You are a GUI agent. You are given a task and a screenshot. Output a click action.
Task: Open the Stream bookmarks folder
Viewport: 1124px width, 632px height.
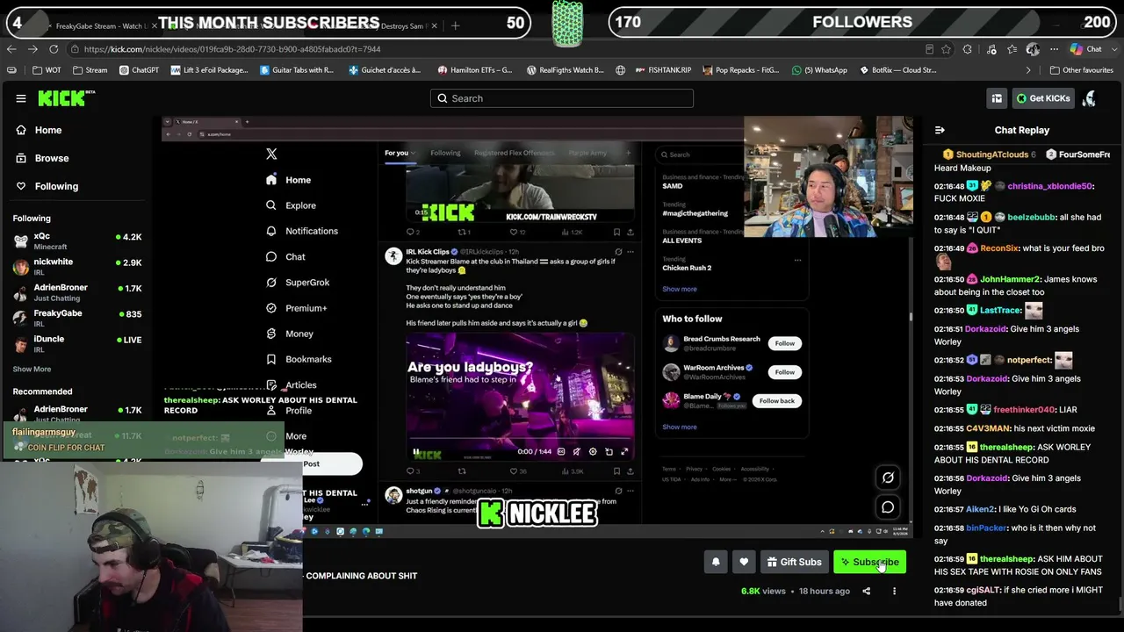point(90,70)
